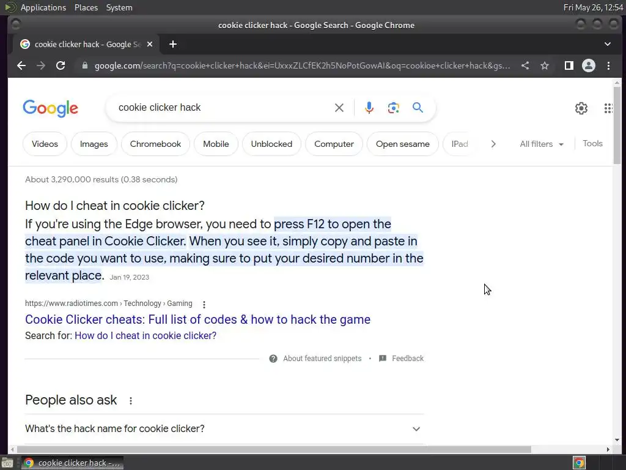This screenshot has height=470, width=626.
Task: Open the System menu
Action: (119, 7)
